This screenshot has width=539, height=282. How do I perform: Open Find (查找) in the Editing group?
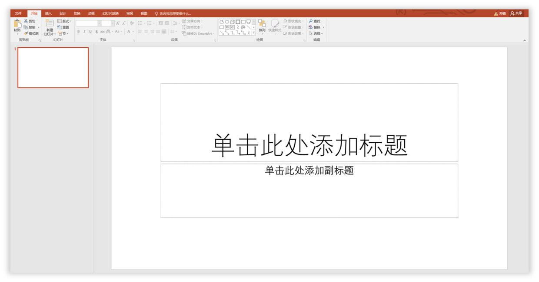pos(314,21)
